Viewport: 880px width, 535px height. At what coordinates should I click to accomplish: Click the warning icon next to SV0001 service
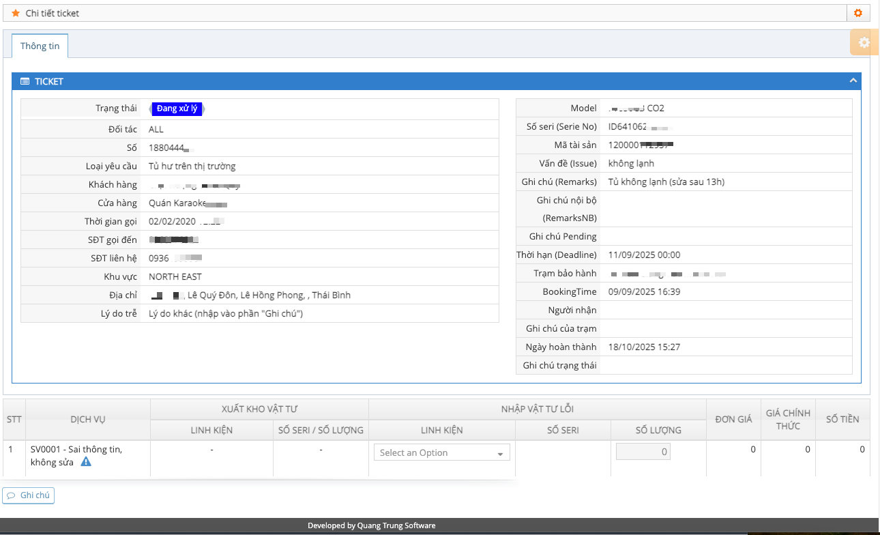click(86, 462)
